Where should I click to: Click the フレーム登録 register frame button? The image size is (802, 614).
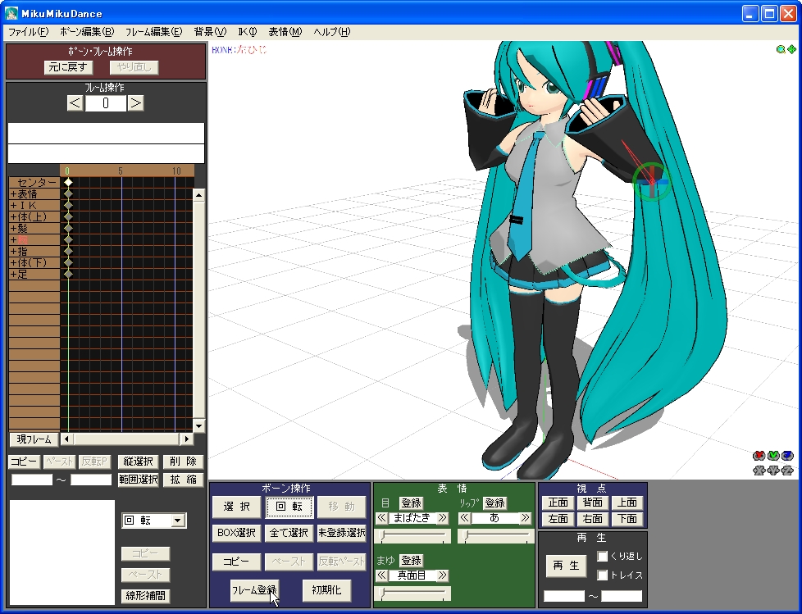(255, 590)
